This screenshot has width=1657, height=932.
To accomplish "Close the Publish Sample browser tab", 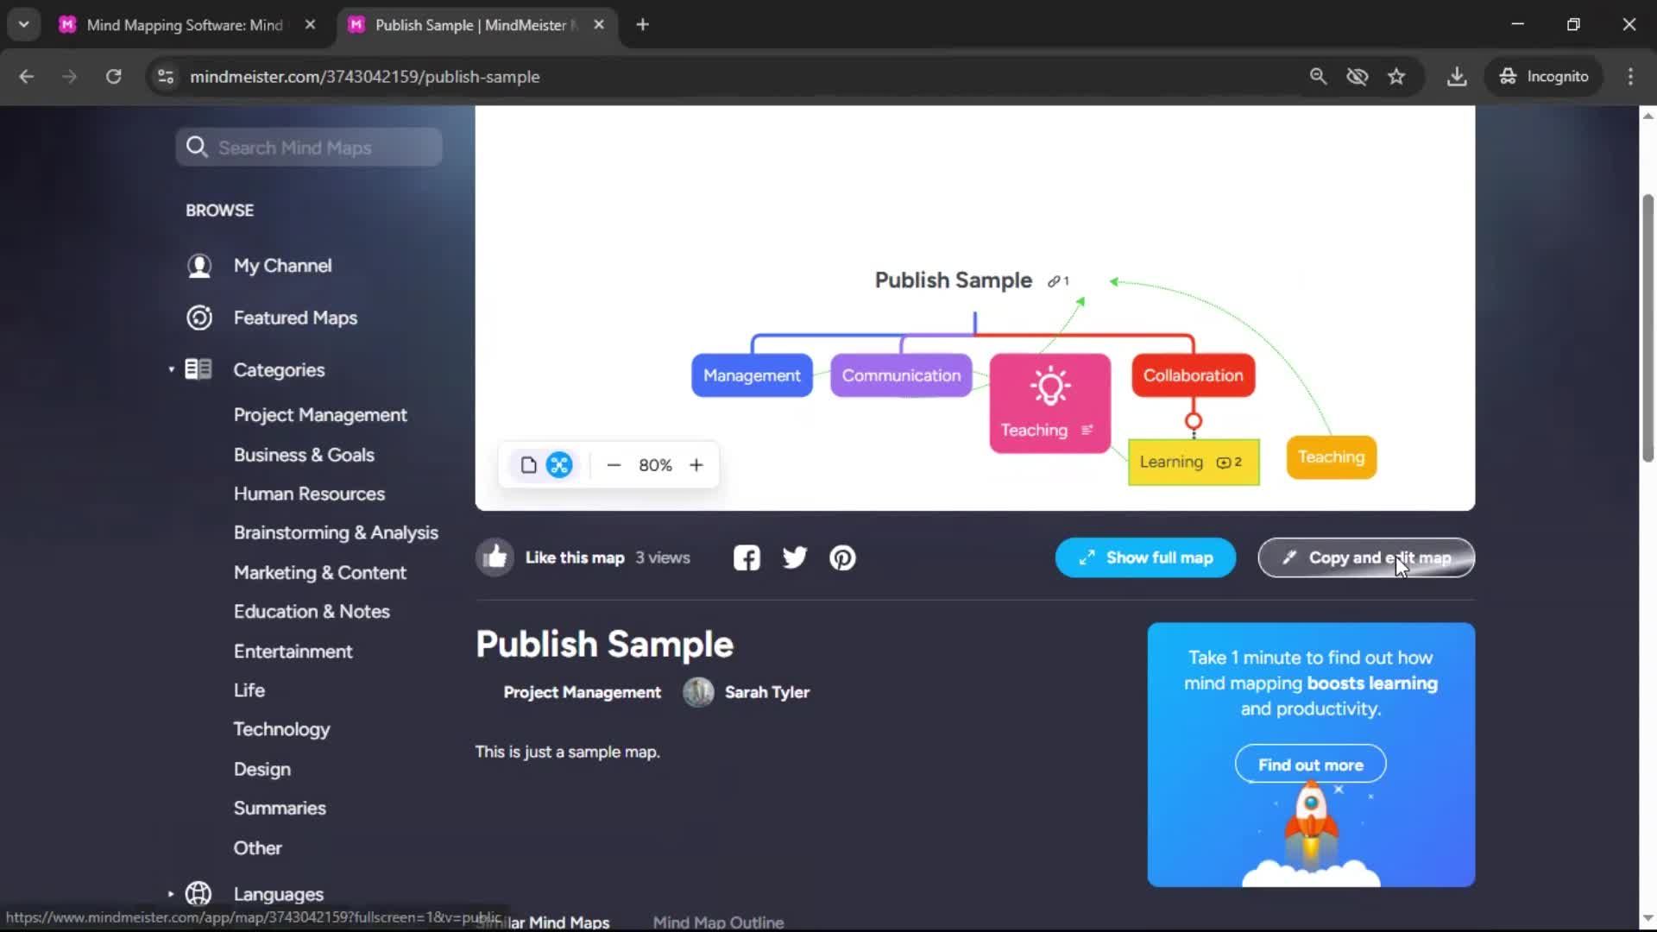I will [x=599, y=25].
